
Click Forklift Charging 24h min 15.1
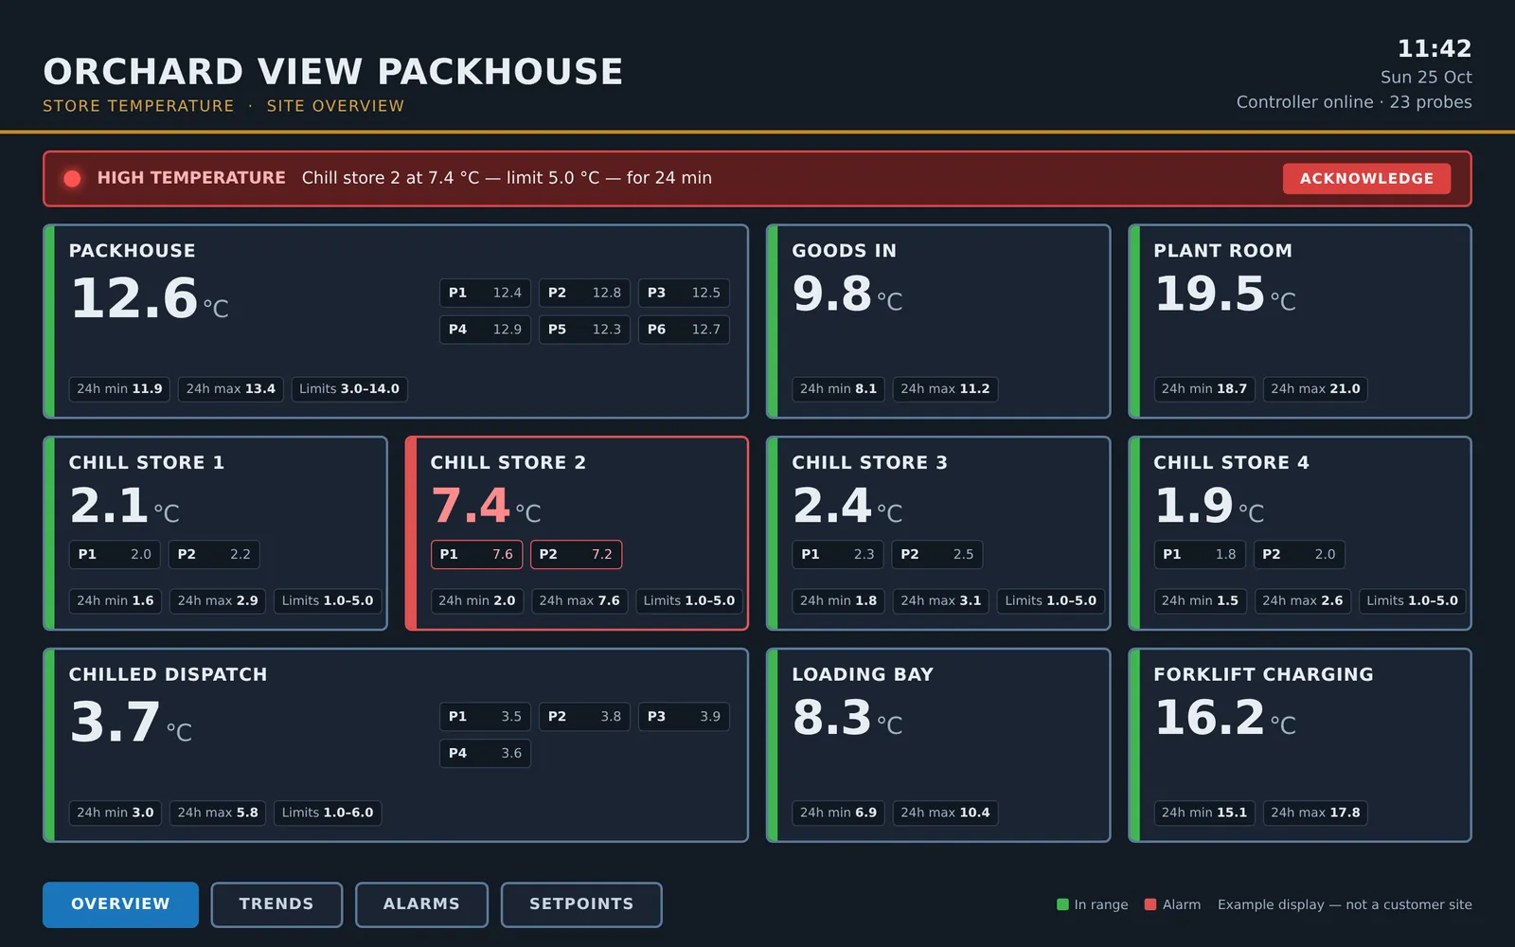[1204, 813]
